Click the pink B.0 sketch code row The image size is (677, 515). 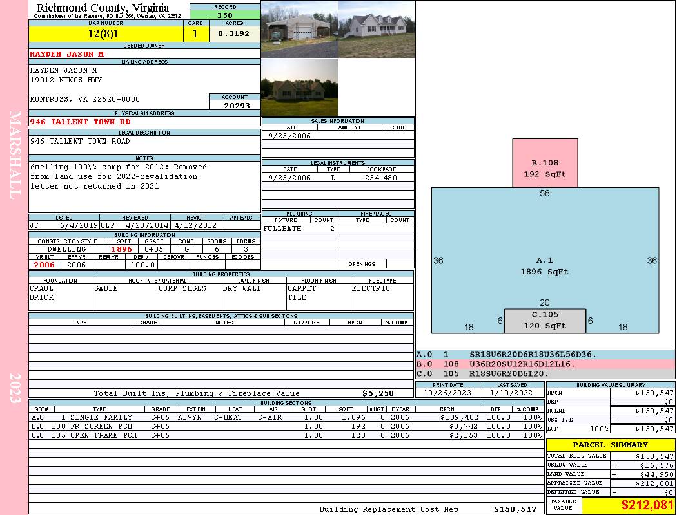(x=545, y=364)
